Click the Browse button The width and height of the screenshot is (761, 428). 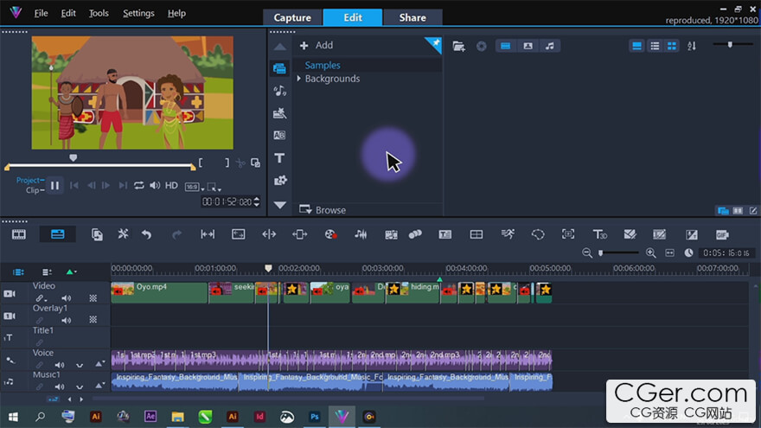(323, 209)
